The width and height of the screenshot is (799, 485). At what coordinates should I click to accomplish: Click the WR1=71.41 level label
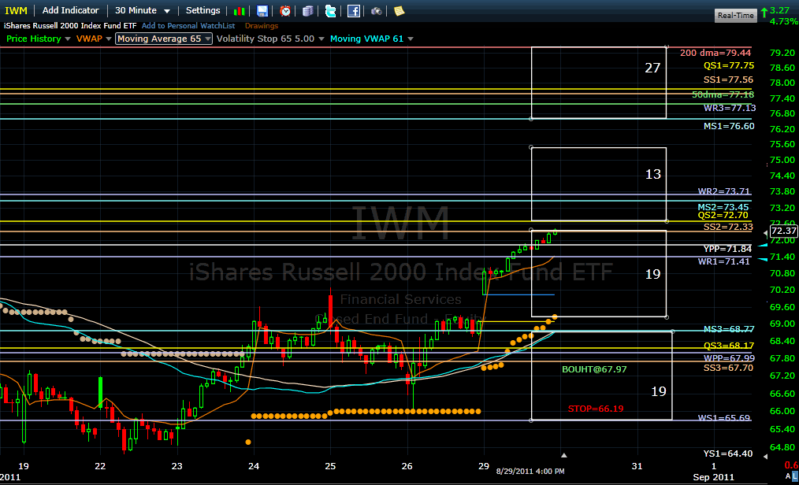[724, 261]
